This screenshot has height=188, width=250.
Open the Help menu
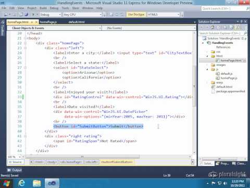[99, 8]
